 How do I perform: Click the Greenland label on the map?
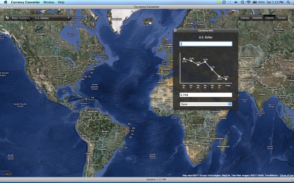[x=116, y=19]
